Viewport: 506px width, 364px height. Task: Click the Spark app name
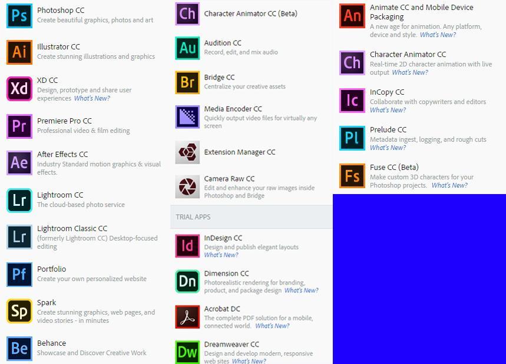click(x=47, y=303)
